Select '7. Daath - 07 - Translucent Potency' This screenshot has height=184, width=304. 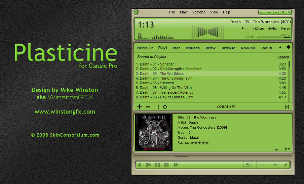click(211, 92)
